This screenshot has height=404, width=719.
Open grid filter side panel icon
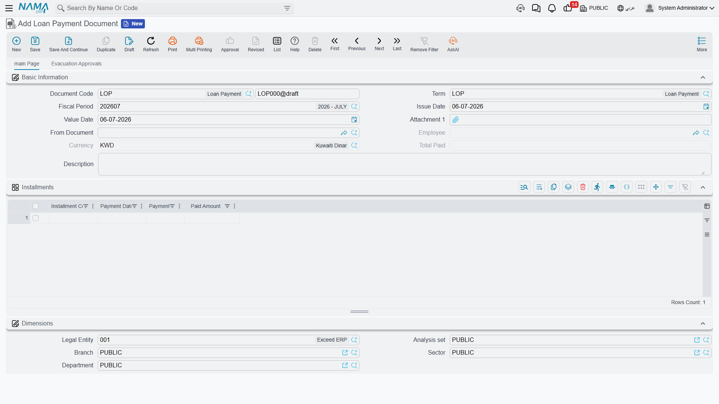click(707, 220)
